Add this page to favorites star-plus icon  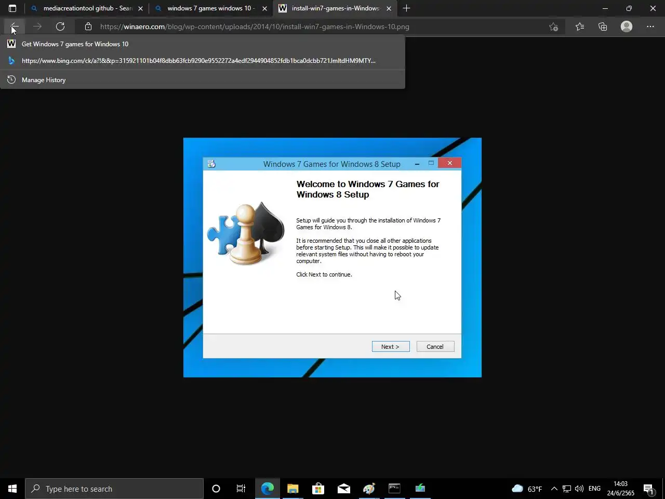pyautogui.click(x=553, y=27)
